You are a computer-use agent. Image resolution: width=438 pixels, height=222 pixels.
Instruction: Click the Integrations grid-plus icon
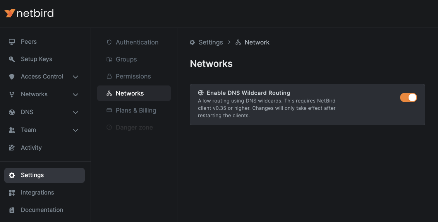[12, 193]
